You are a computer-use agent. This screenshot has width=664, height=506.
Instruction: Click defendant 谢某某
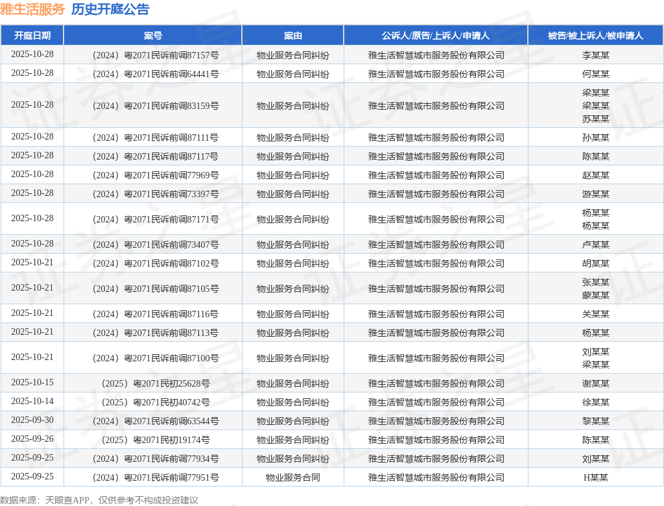pyautogui.click(x=595, y=383)
